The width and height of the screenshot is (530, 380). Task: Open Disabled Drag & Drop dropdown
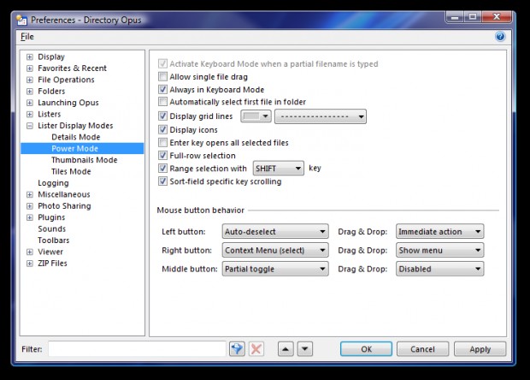[439, 269]
